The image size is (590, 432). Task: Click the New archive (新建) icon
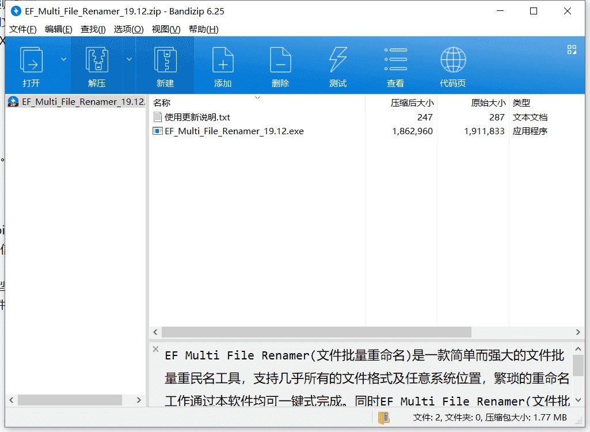(165, 59)
